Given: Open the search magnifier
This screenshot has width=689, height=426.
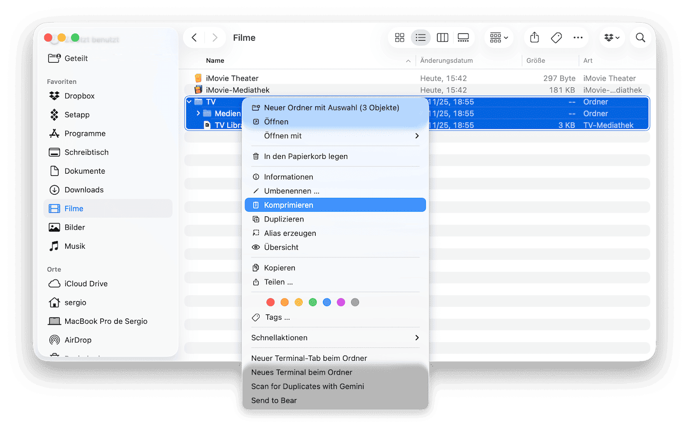Looking at the screenshot, I should click(640, 38).
